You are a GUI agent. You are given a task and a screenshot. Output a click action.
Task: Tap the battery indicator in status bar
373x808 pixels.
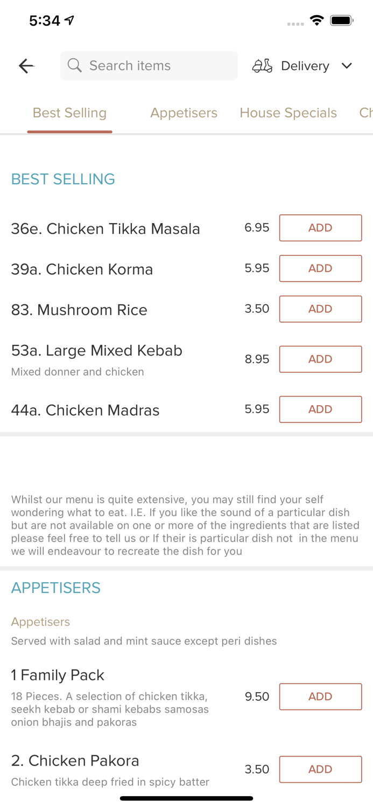tap(341, 19)
